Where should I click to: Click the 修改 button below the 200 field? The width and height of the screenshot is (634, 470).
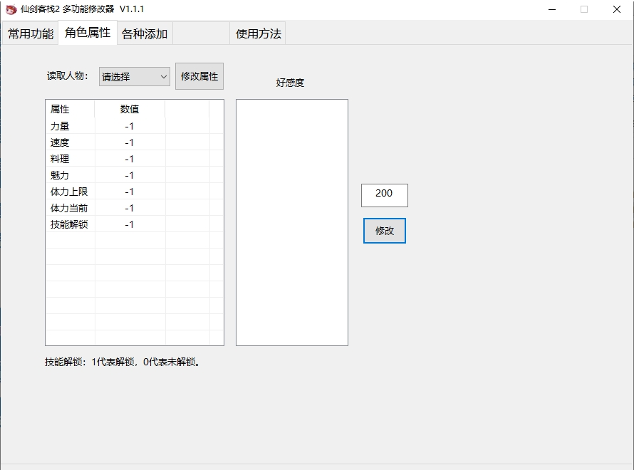tap(385, 231)
